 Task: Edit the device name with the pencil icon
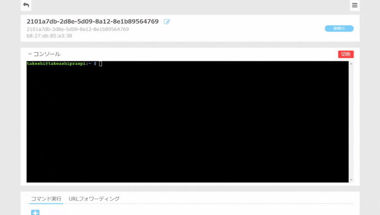167,22
